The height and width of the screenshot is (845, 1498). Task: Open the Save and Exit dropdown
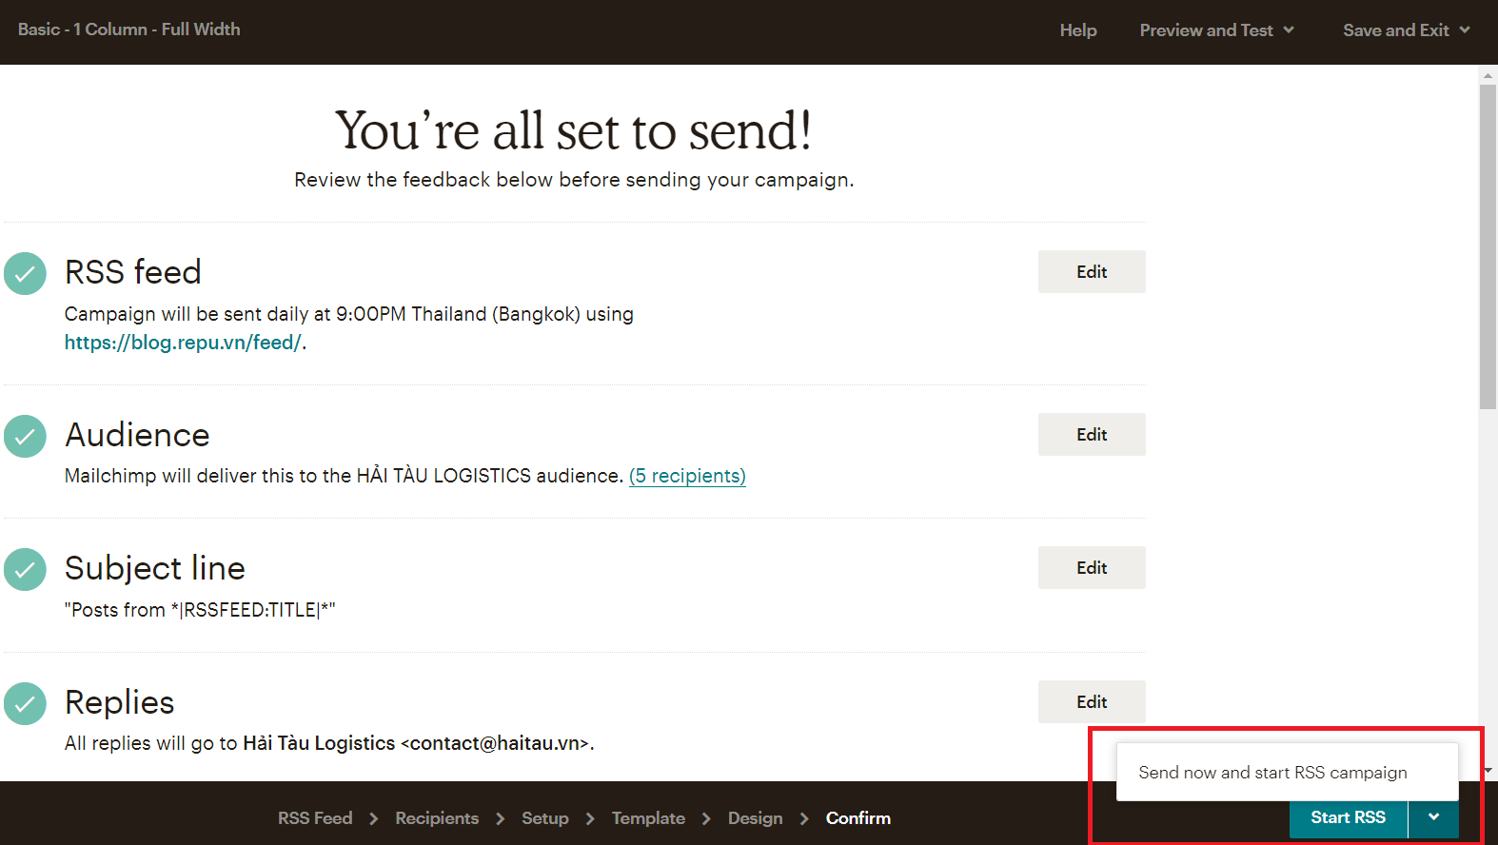pos(1406,30)
